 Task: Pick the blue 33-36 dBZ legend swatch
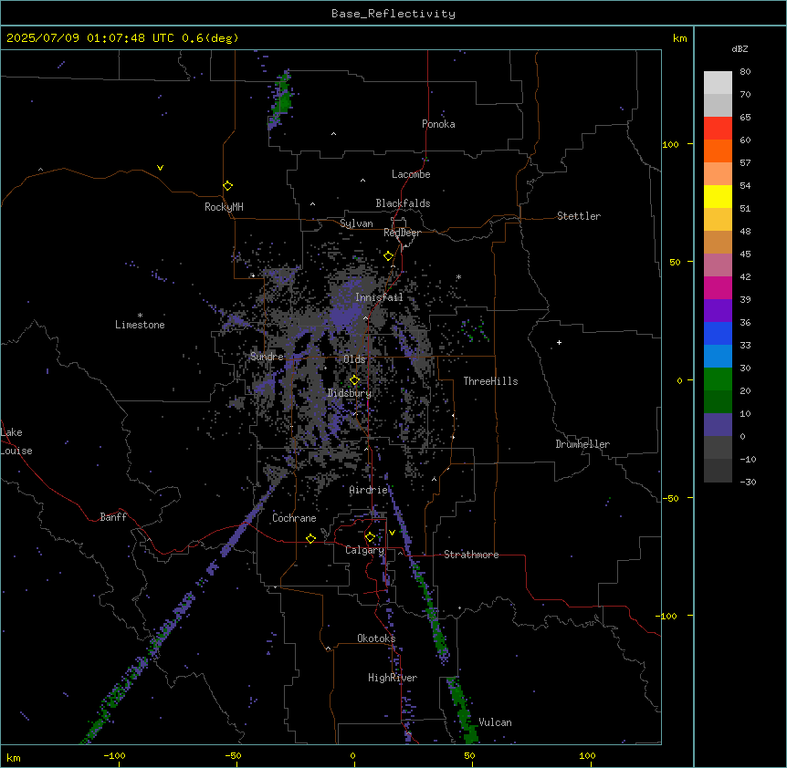718,333
